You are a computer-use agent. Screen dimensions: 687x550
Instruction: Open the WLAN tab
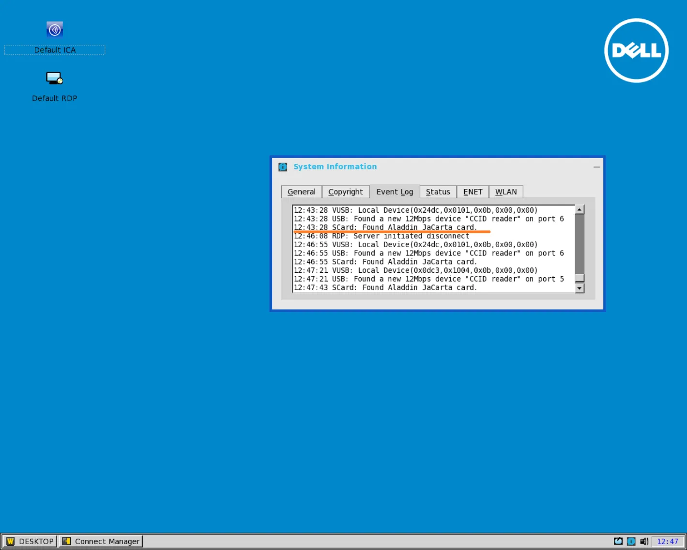tap(506, 192)
